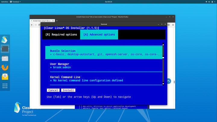Click installer scrollbar up arrow

click(x=163, y=44)
